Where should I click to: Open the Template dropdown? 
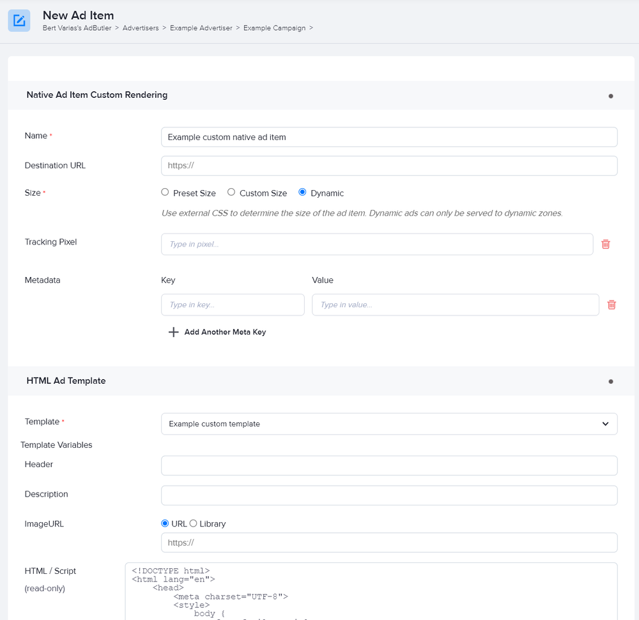coord(389,424)
